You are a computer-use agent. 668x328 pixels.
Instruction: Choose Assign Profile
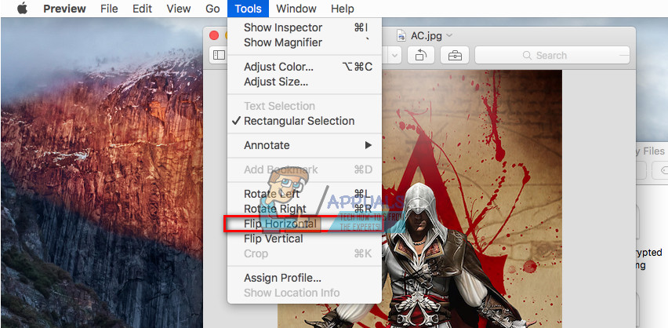(x=304, y=278)
